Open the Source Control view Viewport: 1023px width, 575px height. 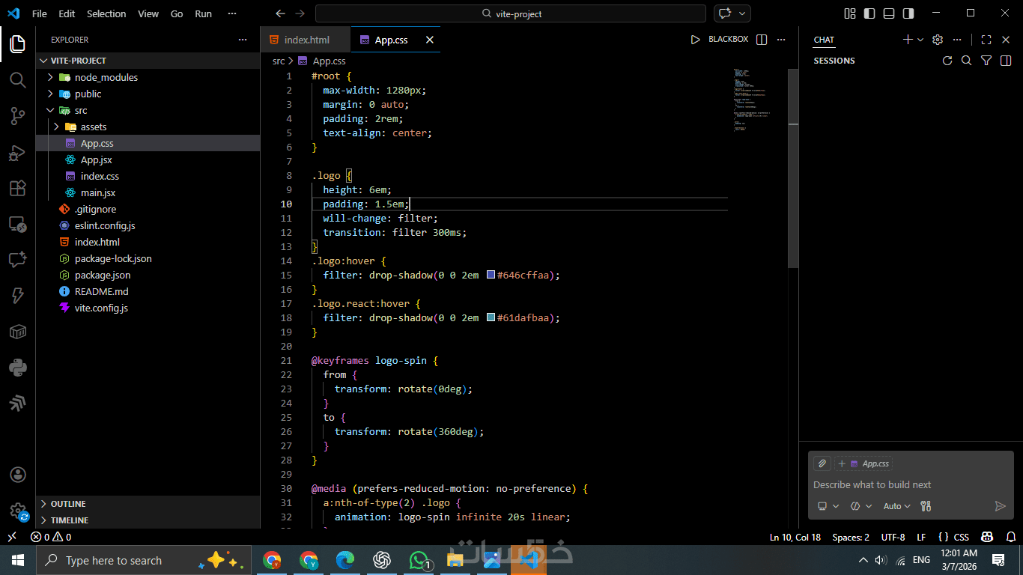click(17, 116)
